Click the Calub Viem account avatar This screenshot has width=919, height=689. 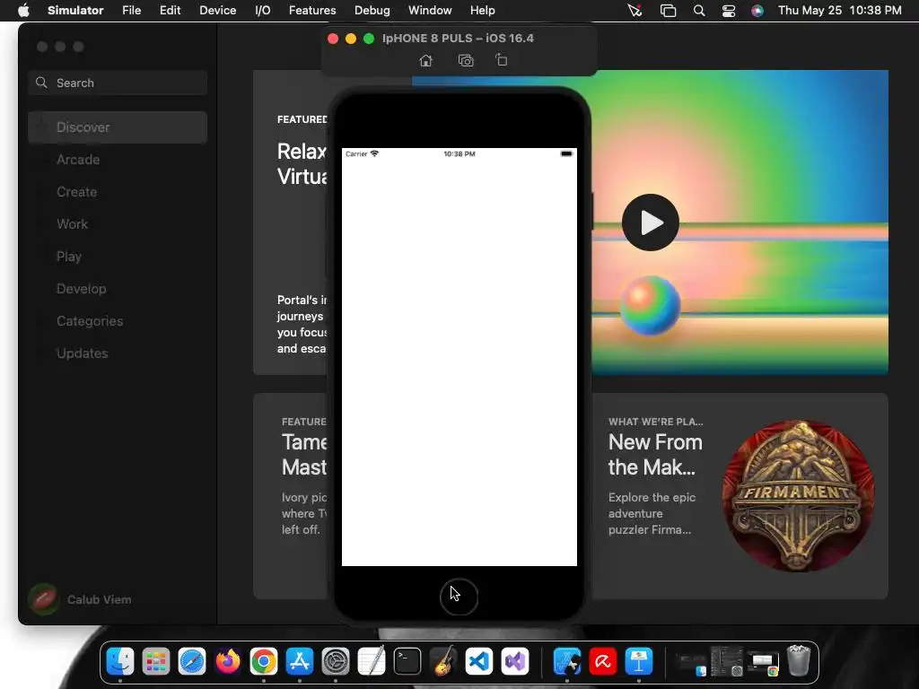[x=43, y=599]
